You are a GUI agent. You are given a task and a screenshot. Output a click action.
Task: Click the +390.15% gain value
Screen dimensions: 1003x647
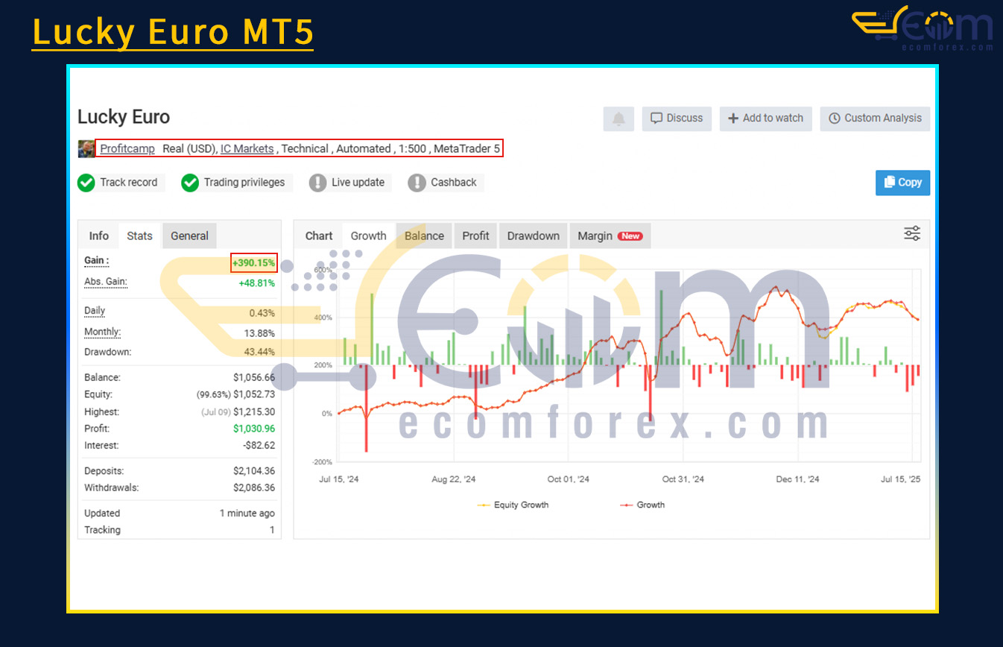[253, 263]
